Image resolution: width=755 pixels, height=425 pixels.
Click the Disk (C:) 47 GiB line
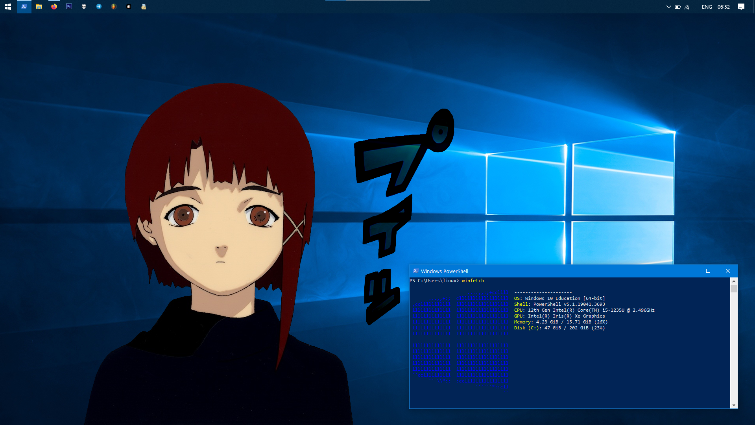pos(559,328)
